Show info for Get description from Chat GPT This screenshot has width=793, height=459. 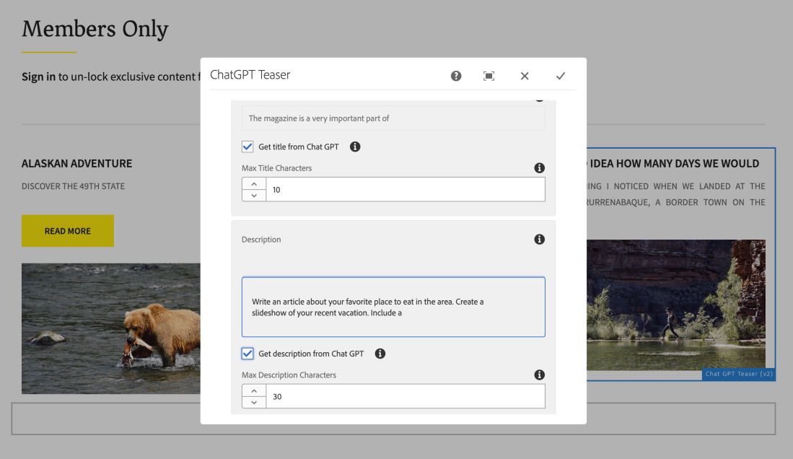[x=380, y=354]
